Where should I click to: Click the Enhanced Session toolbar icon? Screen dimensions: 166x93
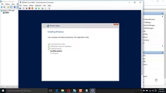tap(49, 8)
